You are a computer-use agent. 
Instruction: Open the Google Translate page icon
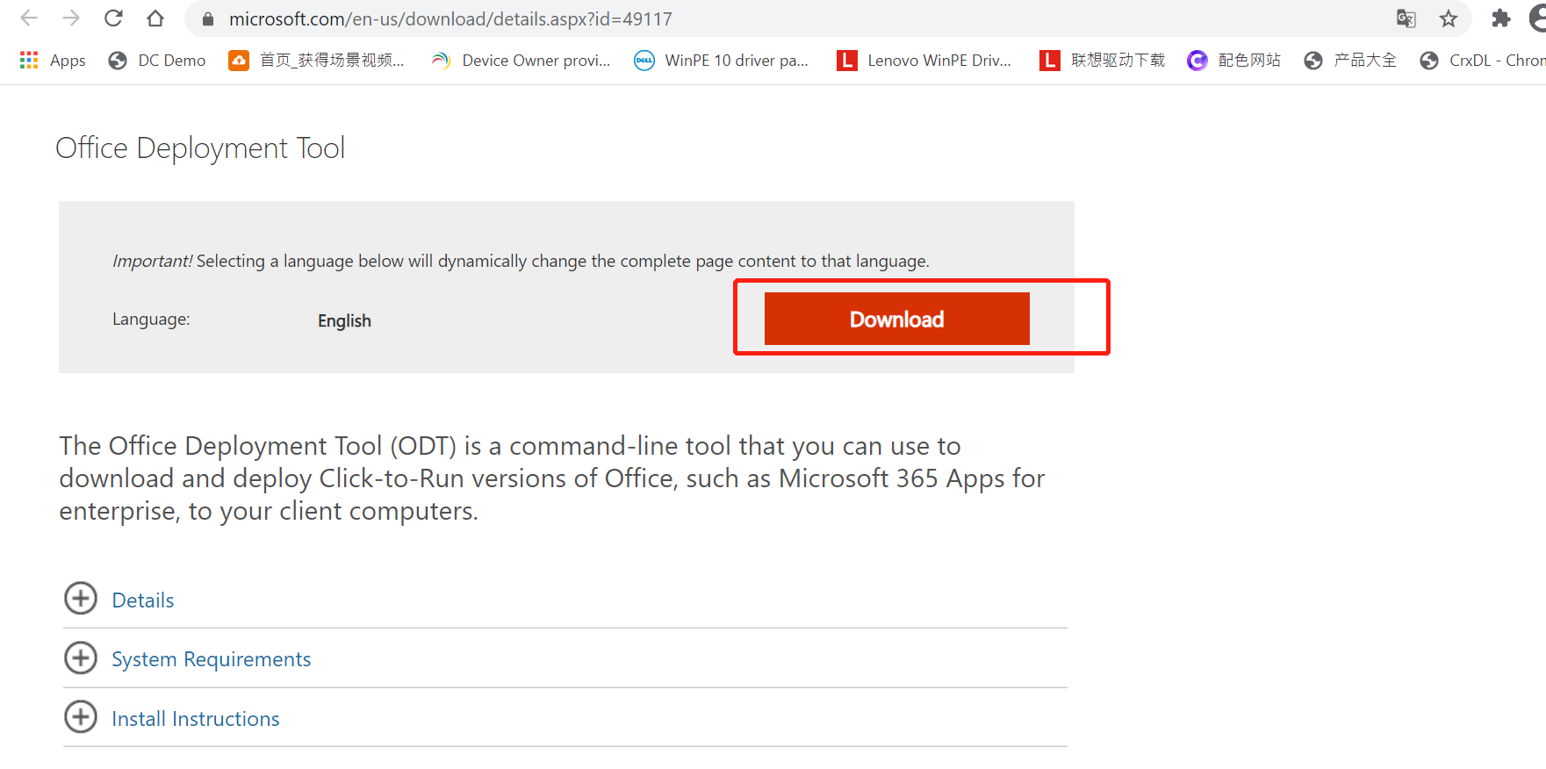[1406, 18]
